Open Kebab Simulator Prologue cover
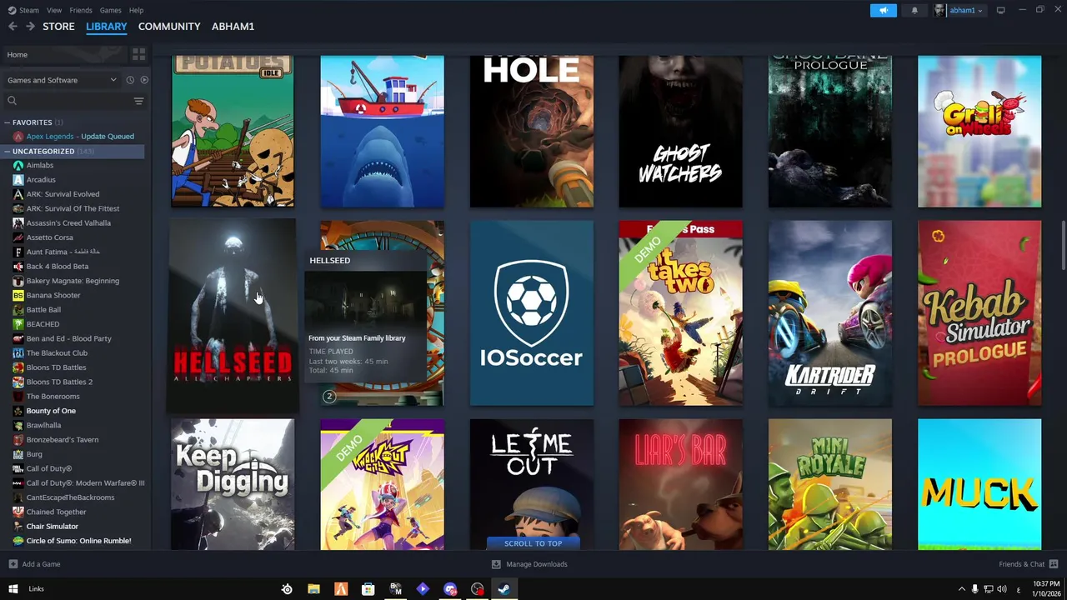The width and height of the screenshot is (1067, 600). coord(979,313)
